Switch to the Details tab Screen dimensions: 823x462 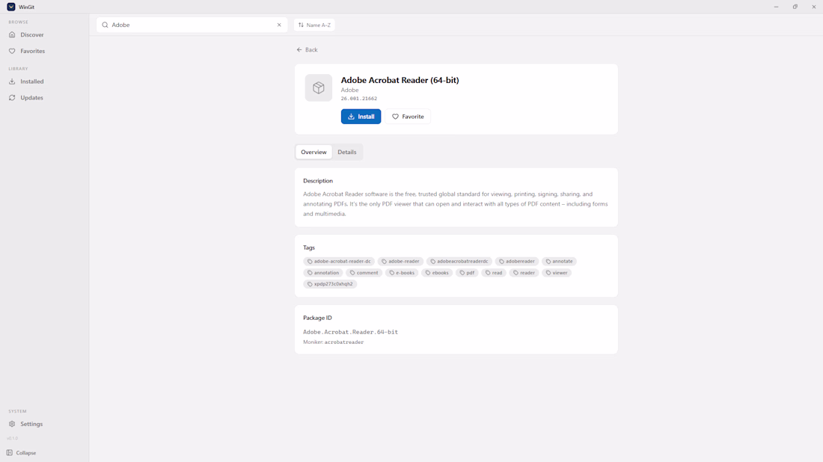[x=347, y=152]
